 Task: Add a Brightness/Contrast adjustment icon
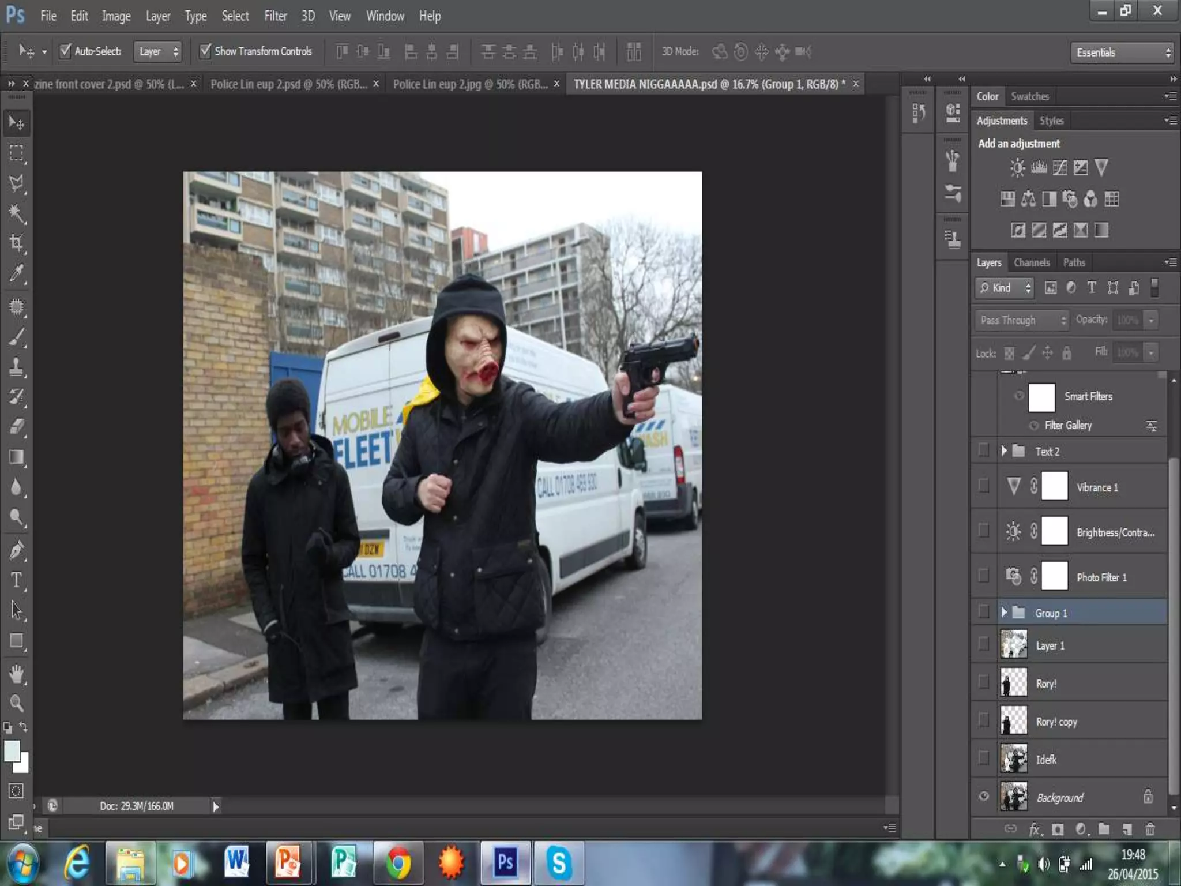[1017, 168]
